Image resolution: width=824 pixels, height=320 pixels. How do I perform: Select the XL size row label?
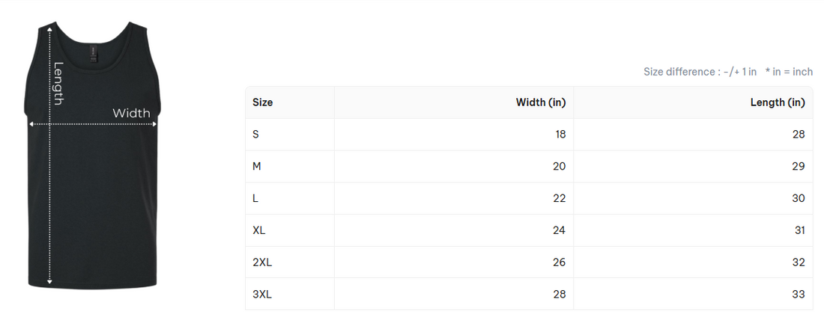click(259, 230)
